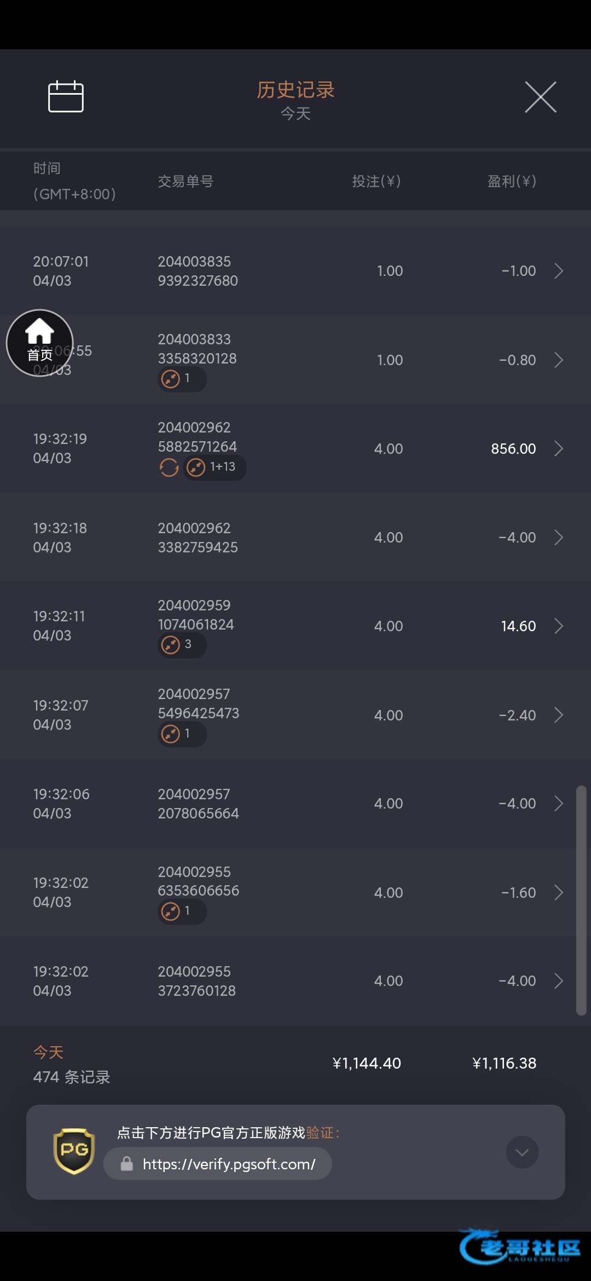
Task: Tap the floating home button
Action: (x=39, y=343)
